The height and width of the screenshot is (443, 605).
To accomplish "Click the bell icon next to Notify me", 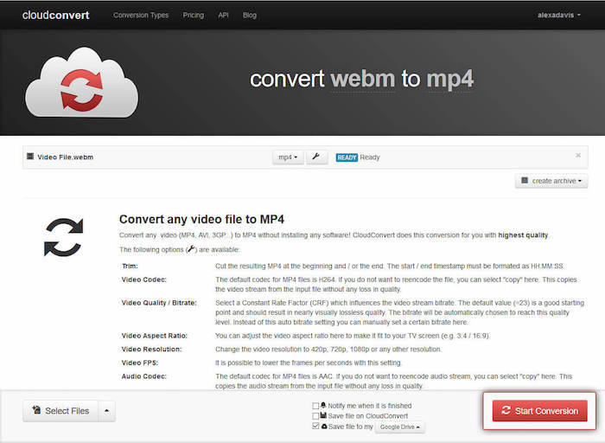I will tap(323, 405).
